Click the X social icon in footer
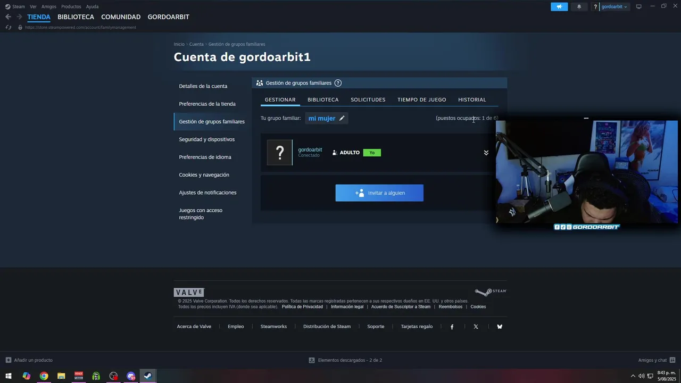The image size is (681, 383). (476, 327)
